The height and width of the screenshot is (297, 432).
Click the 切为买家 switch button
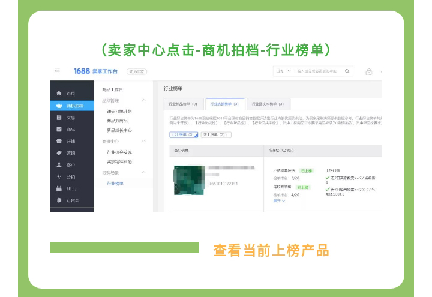pyautogui.click(x=137, y=71)
